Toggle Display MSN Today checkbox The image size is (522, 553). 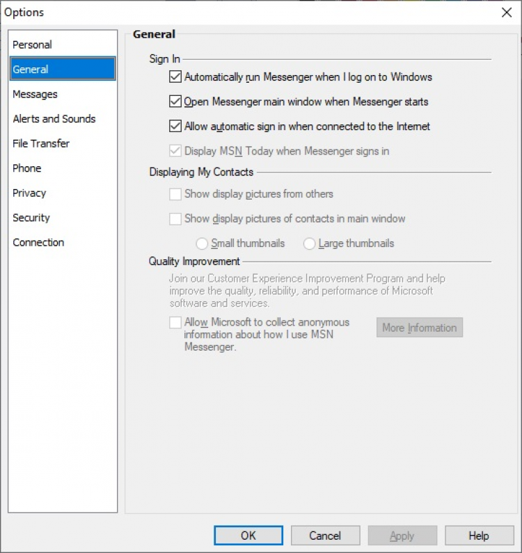click(x=175, y=151)
